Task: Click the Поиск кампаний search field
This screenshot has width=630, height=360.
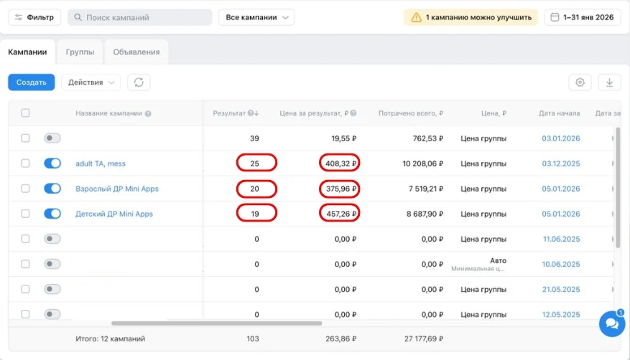Action: point(140,17)
